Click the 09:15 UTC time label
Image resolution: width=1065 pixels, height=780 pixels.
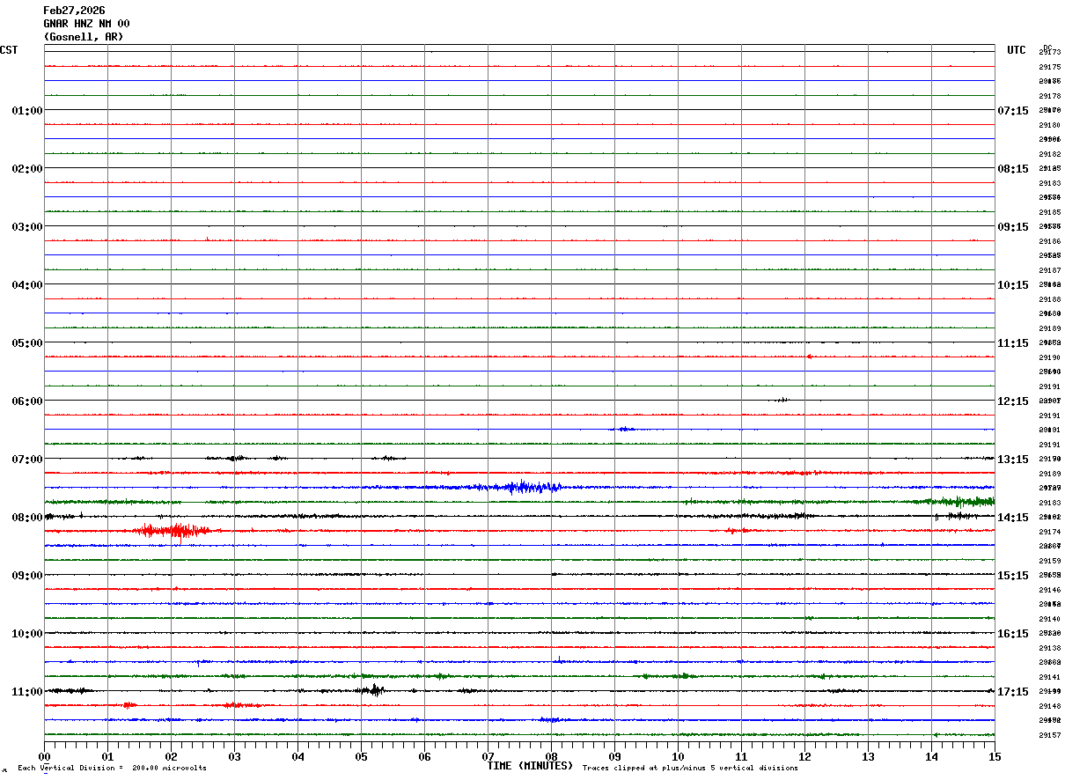coord(1013,226)
